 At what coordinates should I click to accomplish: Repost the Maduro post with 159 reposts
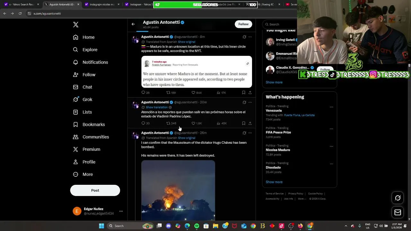(x=171, y=93)
